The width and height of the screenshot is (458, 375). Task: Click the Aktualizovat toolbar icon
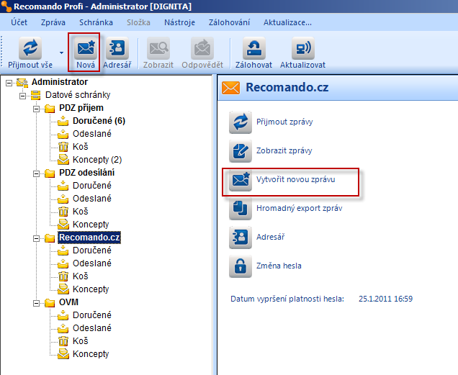pyautogui.click(x=303, y=48)
